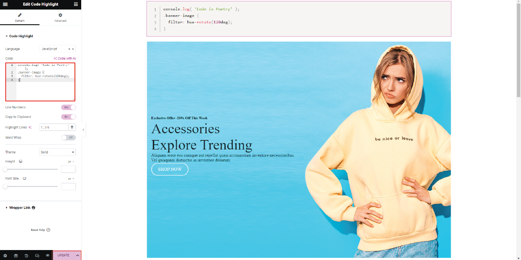Screen dimensions: 521x260
Task: Switch to the Content tab
Action: 20,17
